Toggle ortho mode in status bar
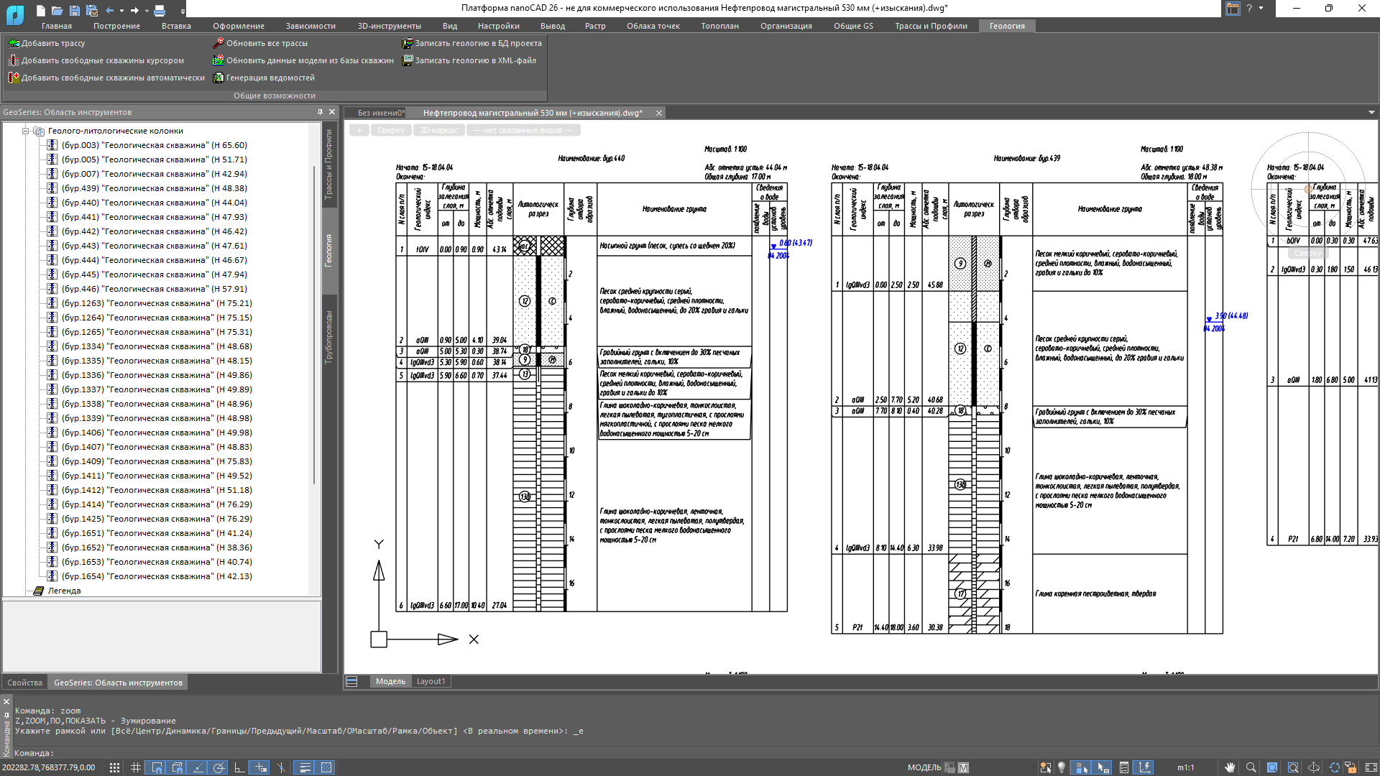The image size is (1380, 776). (x=239, y=767)
